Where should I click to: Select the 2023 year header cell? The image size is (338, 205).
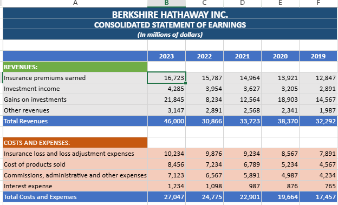pos(166,56)
